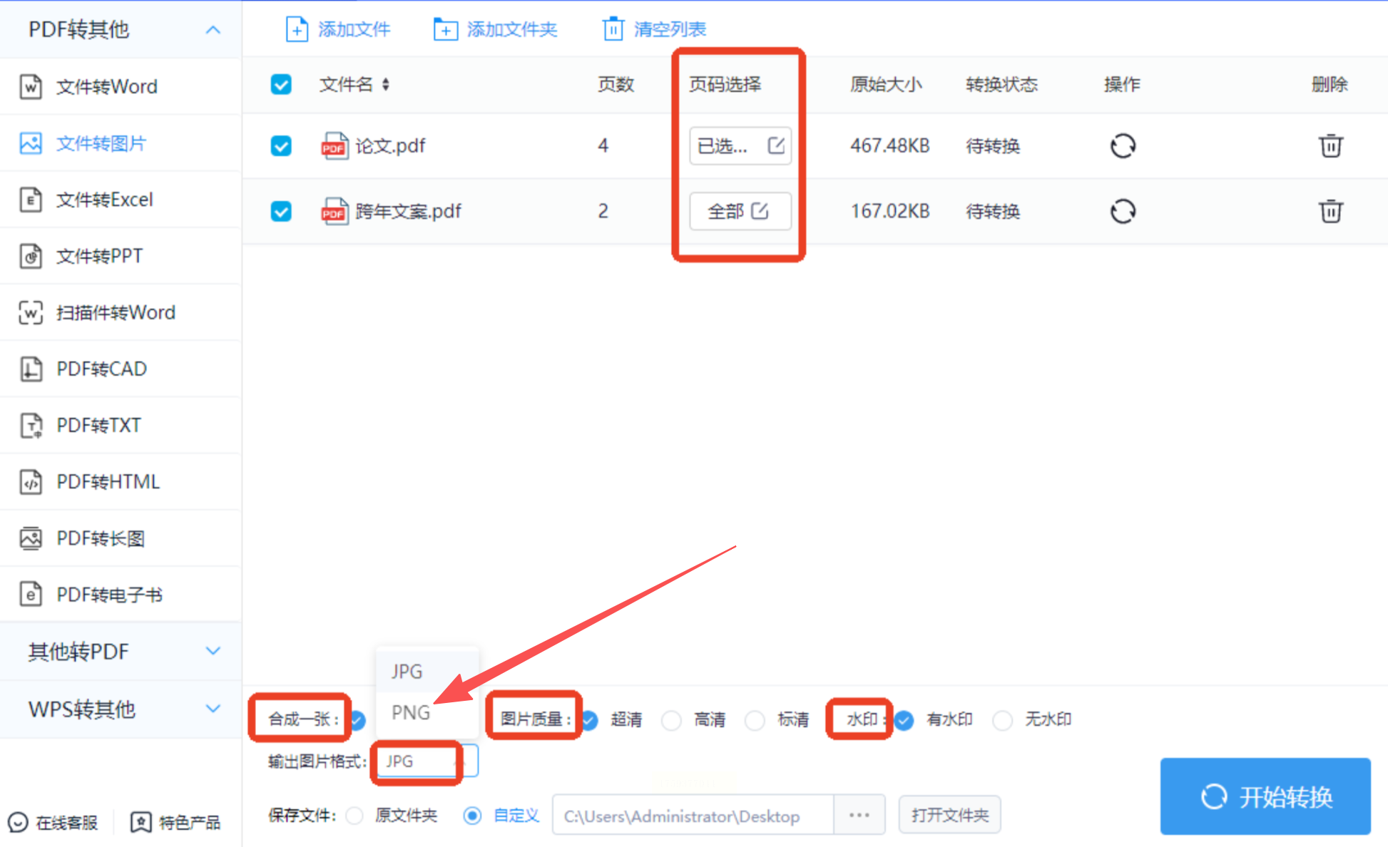The image size is (1388, 847).
Task: Open 文件转Word in the sidebar
Action: [107, 86]
